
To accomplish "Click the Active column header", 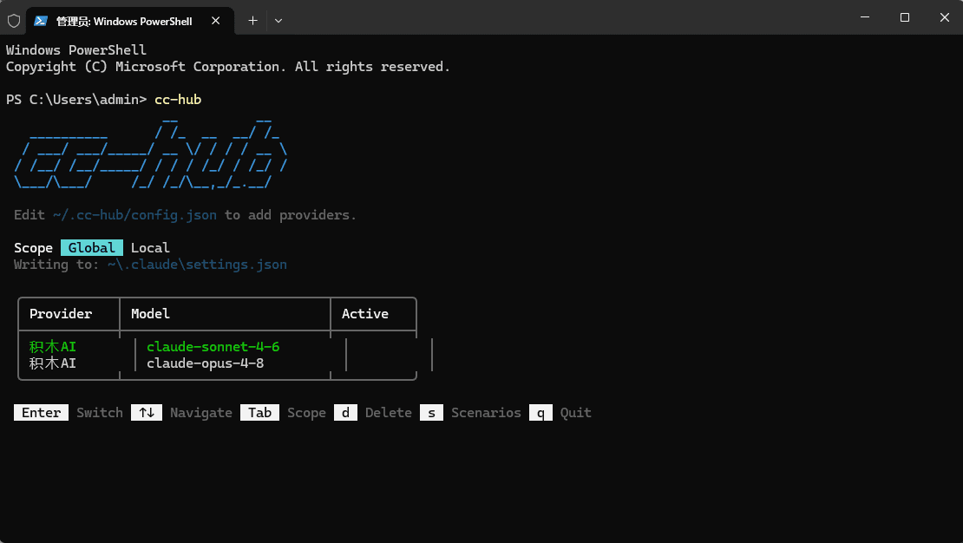I will click(364, 314).
